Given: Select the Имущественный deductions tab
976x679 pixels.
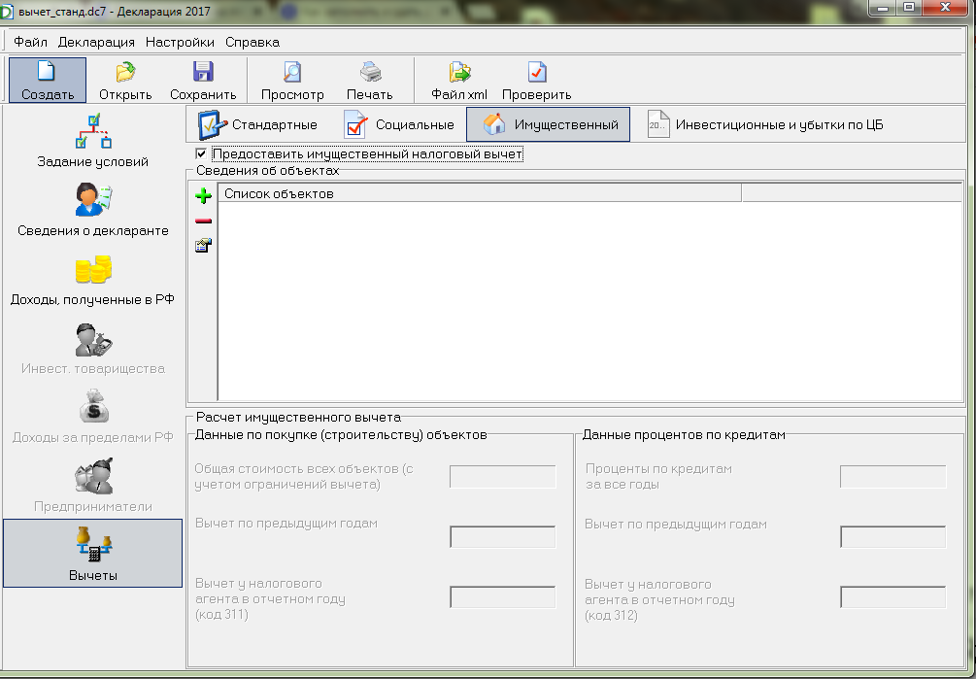Looking at the screenshot, I should [x=548, y=124].
